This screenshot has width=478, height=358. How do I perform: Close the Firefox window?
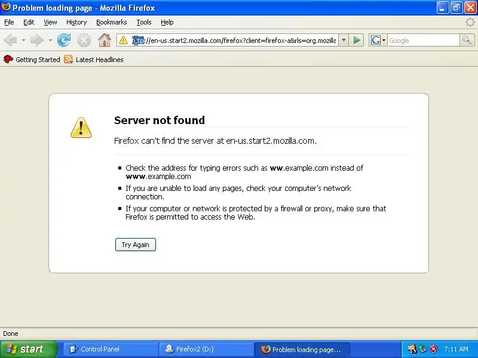click(x=470, y=8)
